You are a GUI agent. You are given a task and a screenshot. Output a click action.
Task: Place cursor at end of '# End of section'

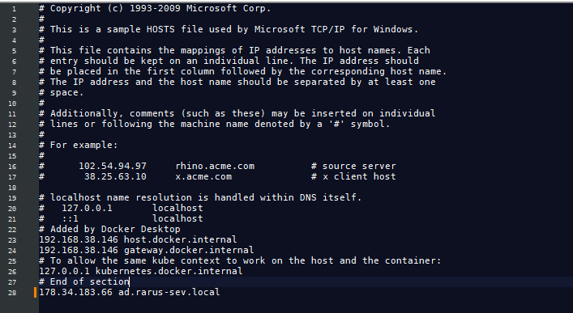tap(130, 281)
